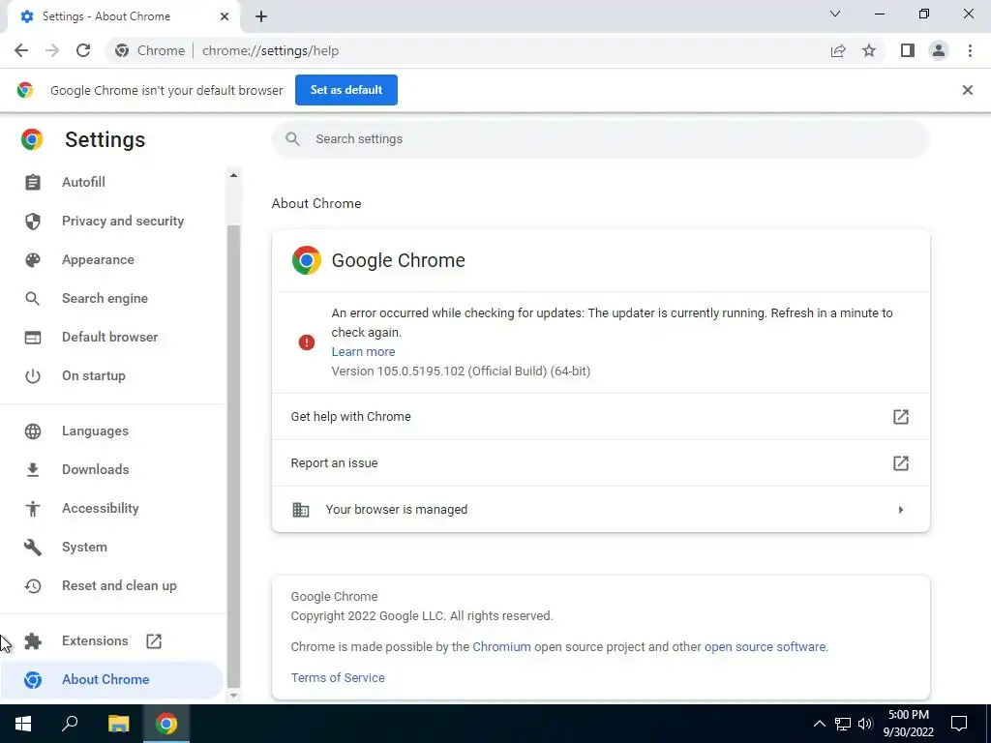Click the Extensions puzzle piece icon

33,641
